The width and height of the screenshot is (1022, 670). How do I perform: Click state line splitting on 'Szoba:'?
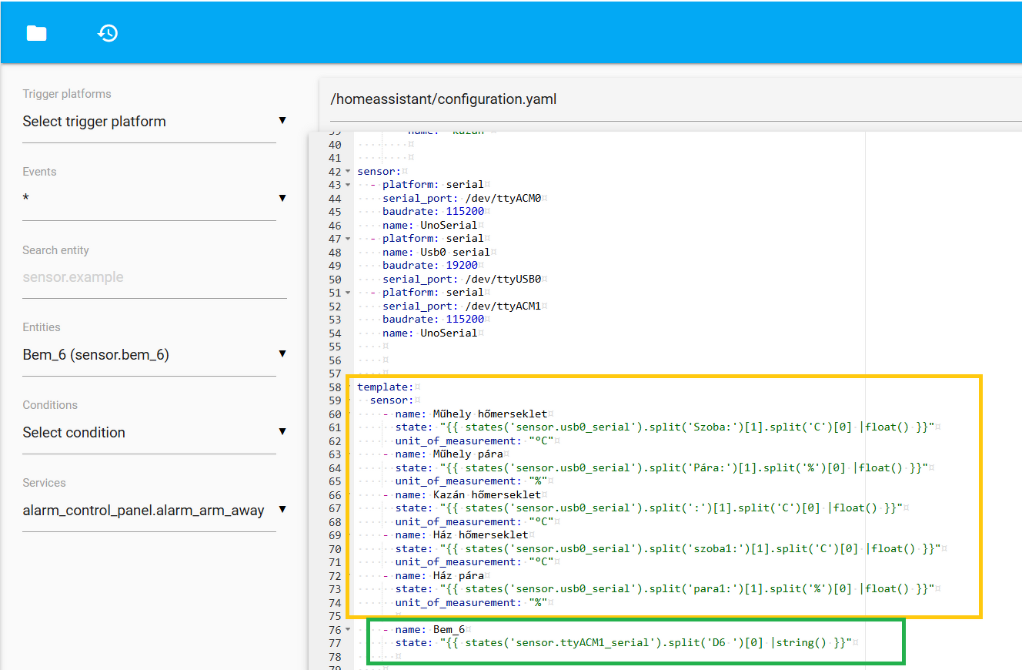(x=664, y=427)
